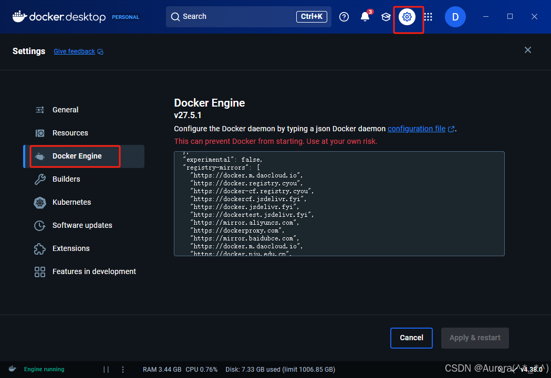
Task: Click the CPU 0.76% status
Action: pos(202,369)
